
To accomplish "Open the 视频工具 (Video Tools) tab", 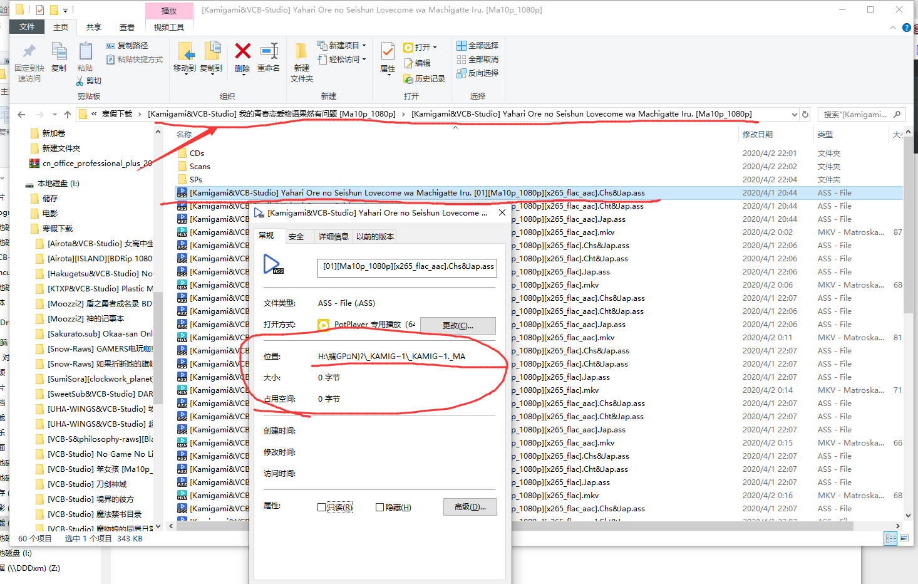I will [169, 27].
